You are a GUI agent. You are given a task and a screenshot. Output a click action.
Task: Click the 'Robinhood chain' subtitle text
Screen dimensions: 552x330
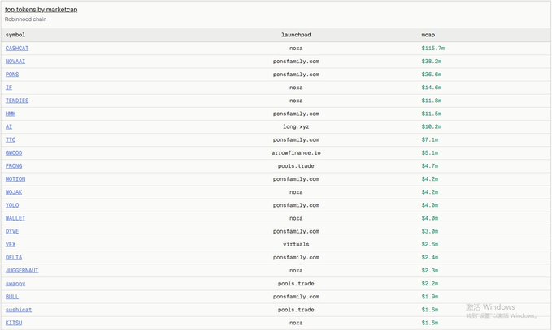point(25,19)
